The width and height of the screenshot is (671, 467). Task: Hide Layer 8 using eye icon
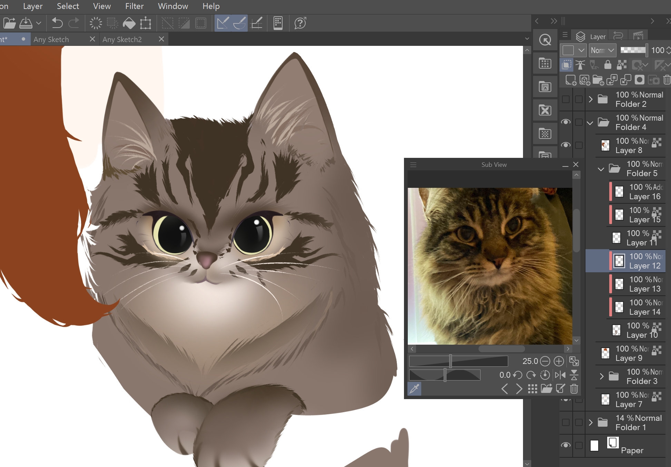[x=566, y=145]
